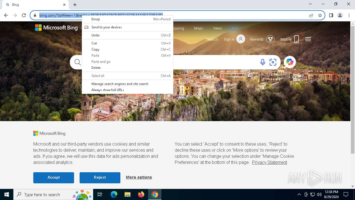Image resolution: width=355 pixels, height=200 pixels.
Task: Launch Microsoft Edge from taskbar
Action: click(114, 194)
